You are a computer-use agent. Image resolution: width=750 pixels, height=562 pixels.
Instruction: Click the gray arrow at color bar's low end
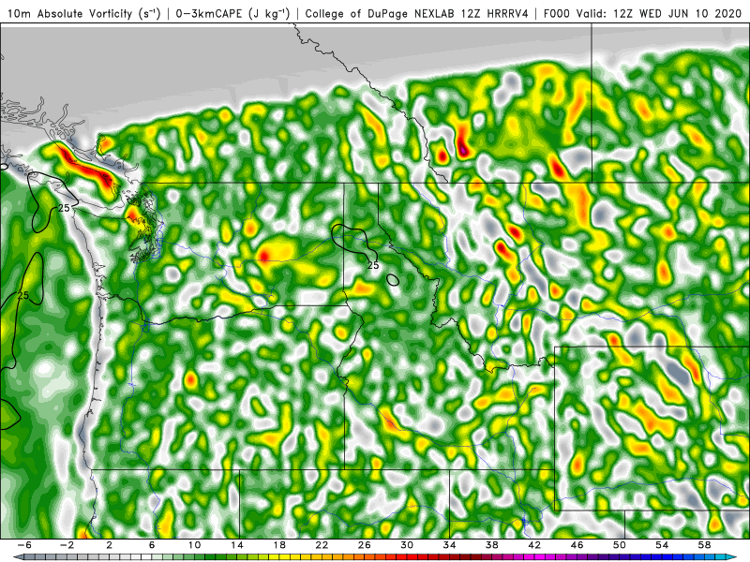18,557
